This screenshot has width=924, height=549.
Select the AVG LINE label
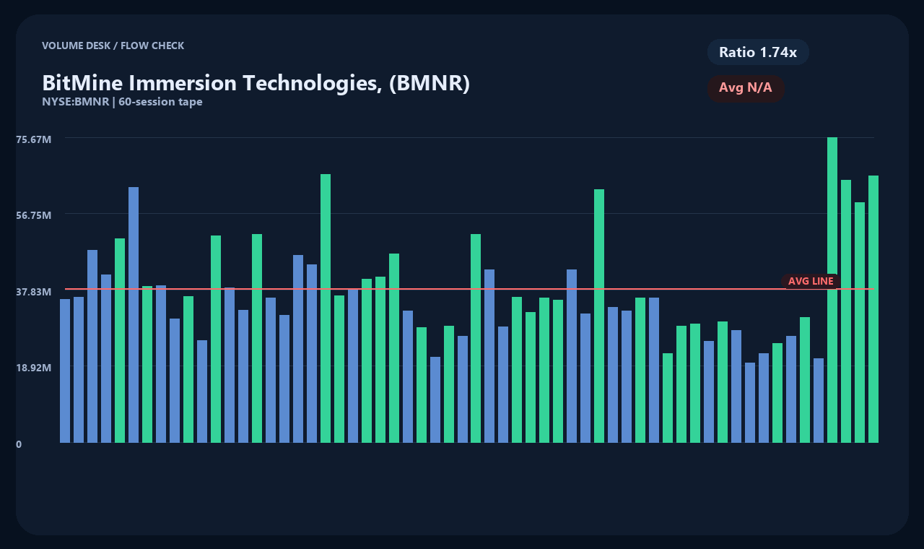(811, 281)
